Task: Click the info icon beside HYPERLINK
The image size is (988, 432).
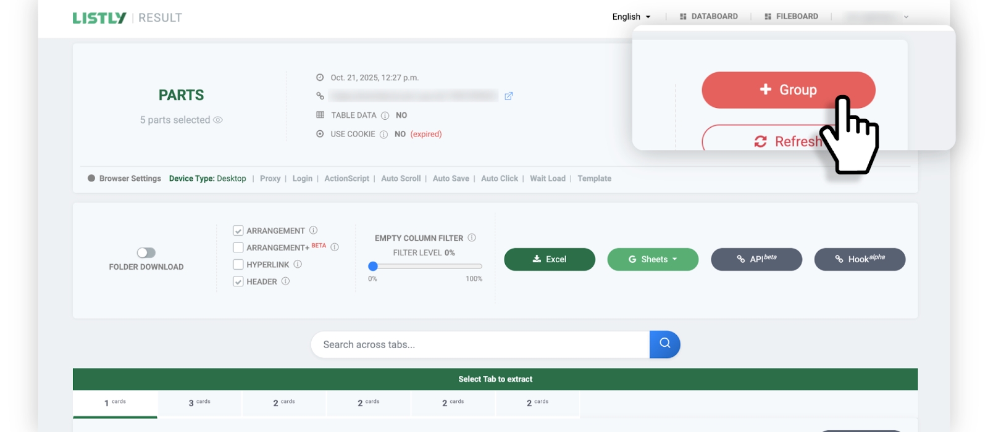Action: pyautogui.click(x=298, y=264)
